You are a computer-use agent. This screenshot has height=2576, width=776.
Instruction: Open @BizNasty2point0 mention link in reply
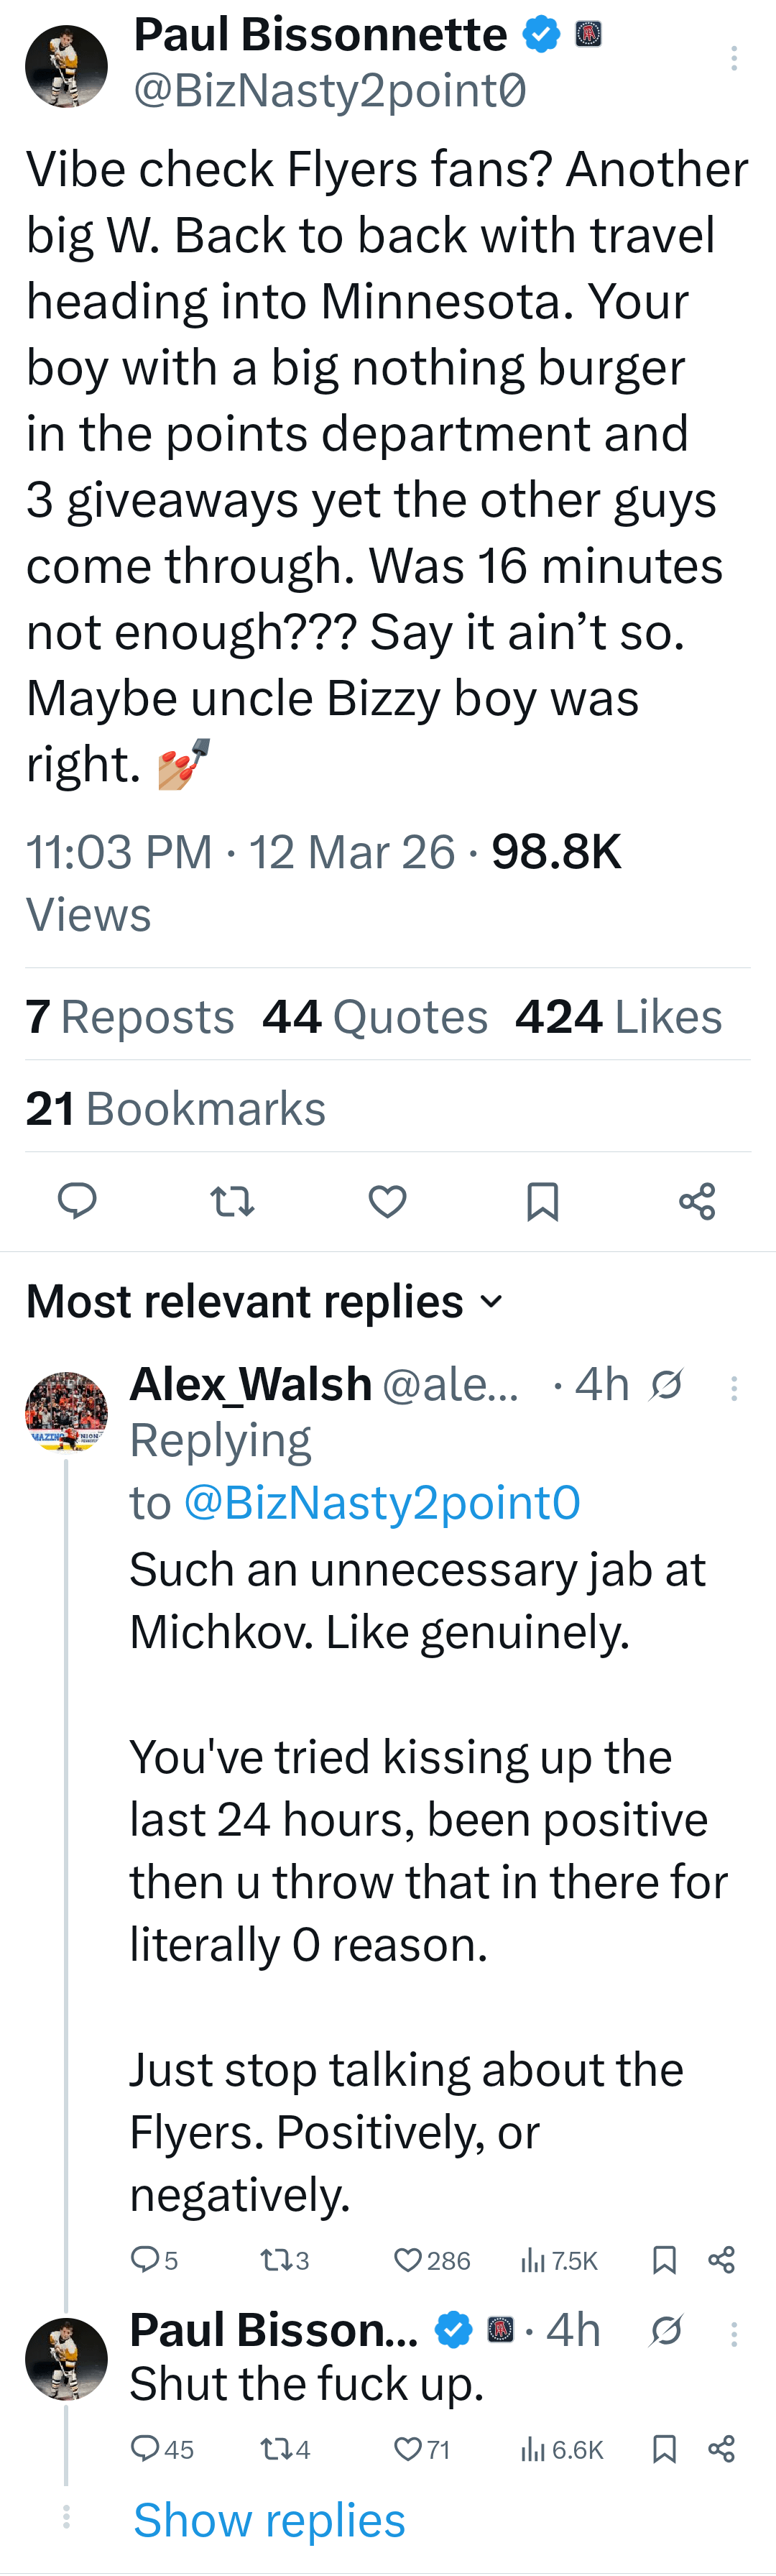(x=381, y=1503)
